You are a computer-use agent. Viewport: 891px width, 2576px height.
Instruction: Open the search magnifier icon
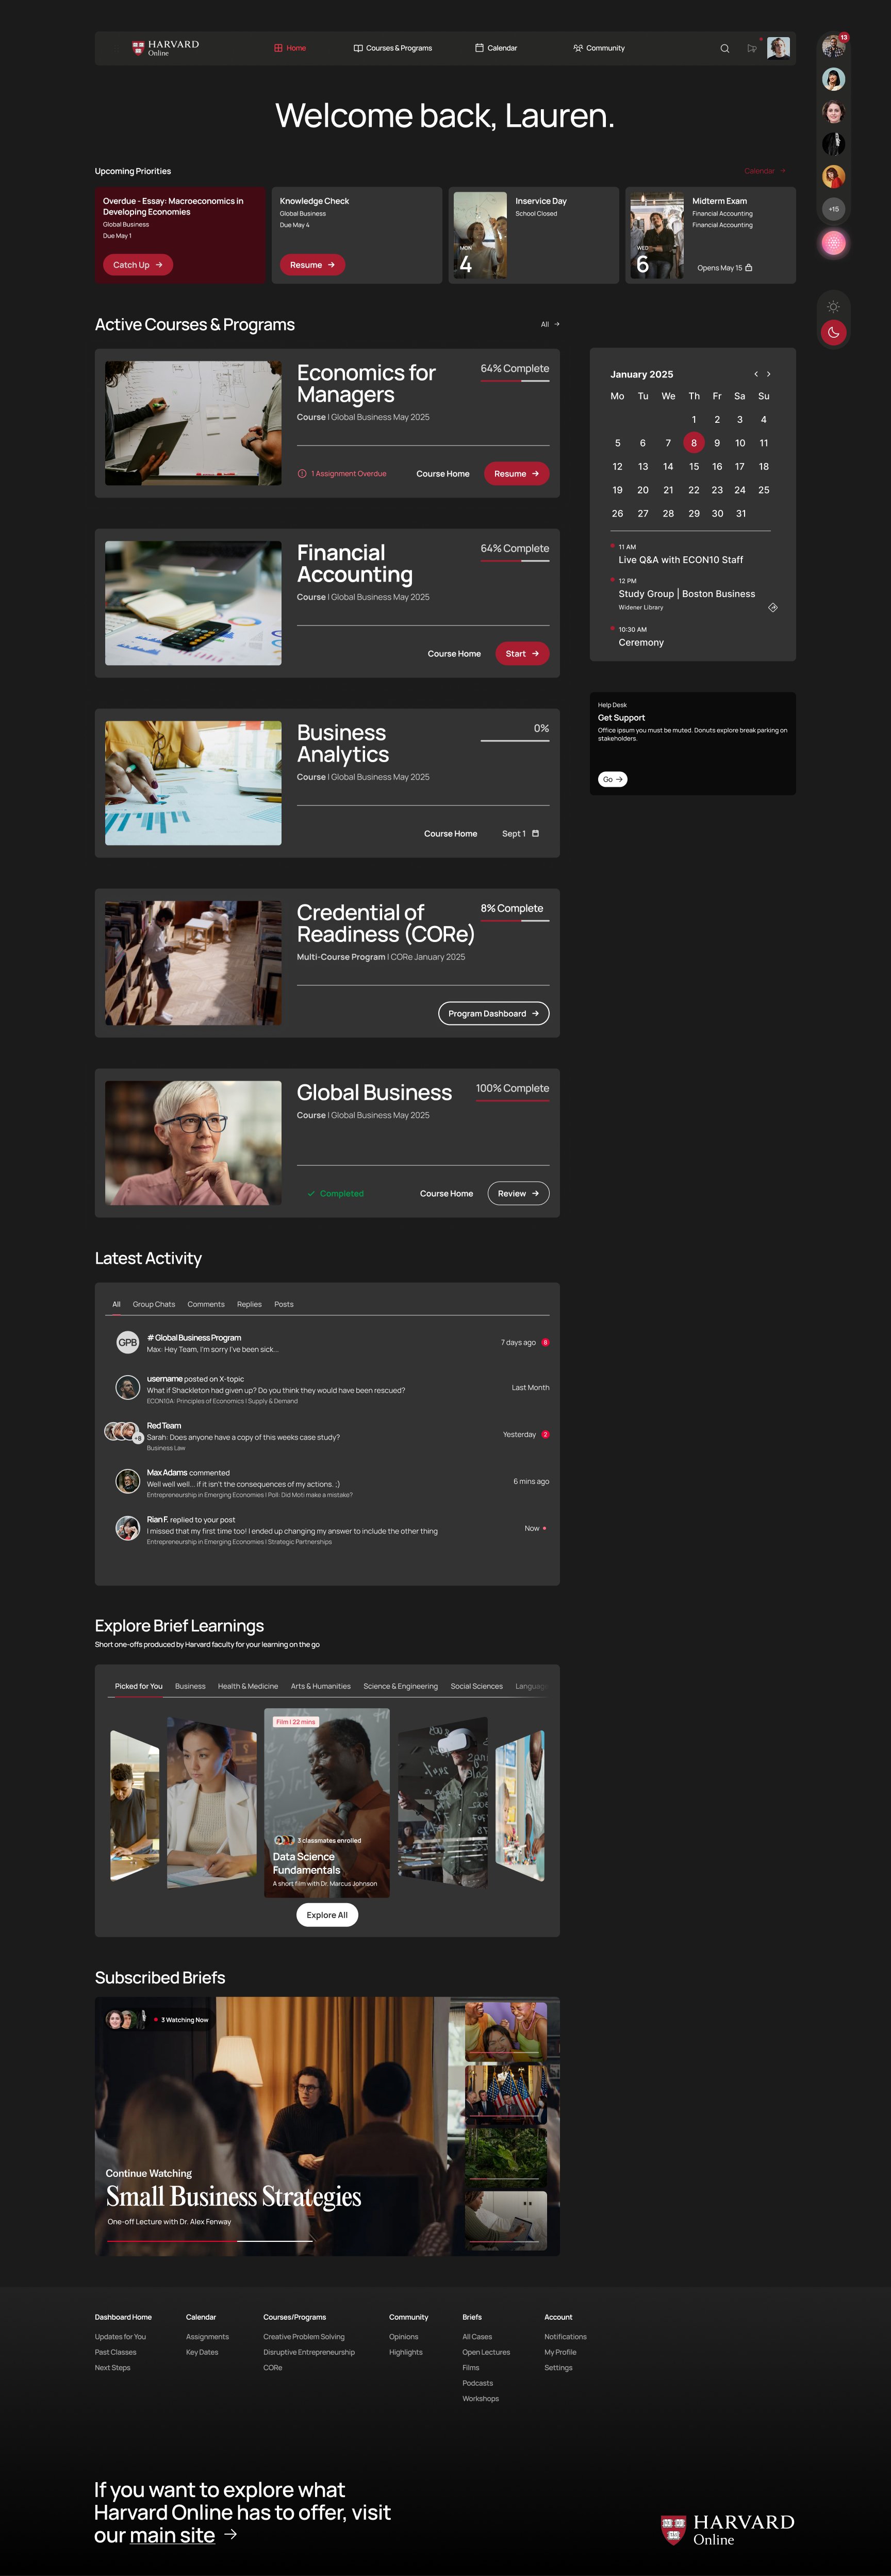725,48
